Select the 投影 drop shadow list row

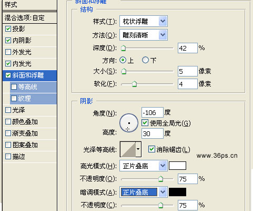coord(30,29)
